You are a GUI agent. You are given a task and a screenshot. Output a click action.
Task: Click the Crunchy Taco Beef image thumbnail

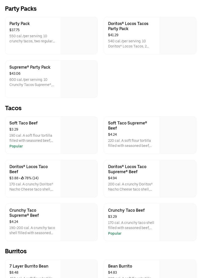click(178, 222)
